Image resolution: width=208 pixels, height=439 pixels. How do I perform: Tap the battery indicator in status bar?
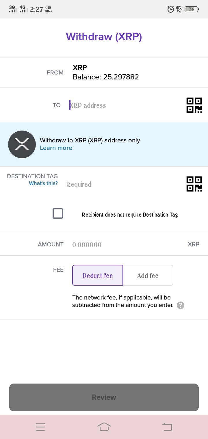pos(192,9)
